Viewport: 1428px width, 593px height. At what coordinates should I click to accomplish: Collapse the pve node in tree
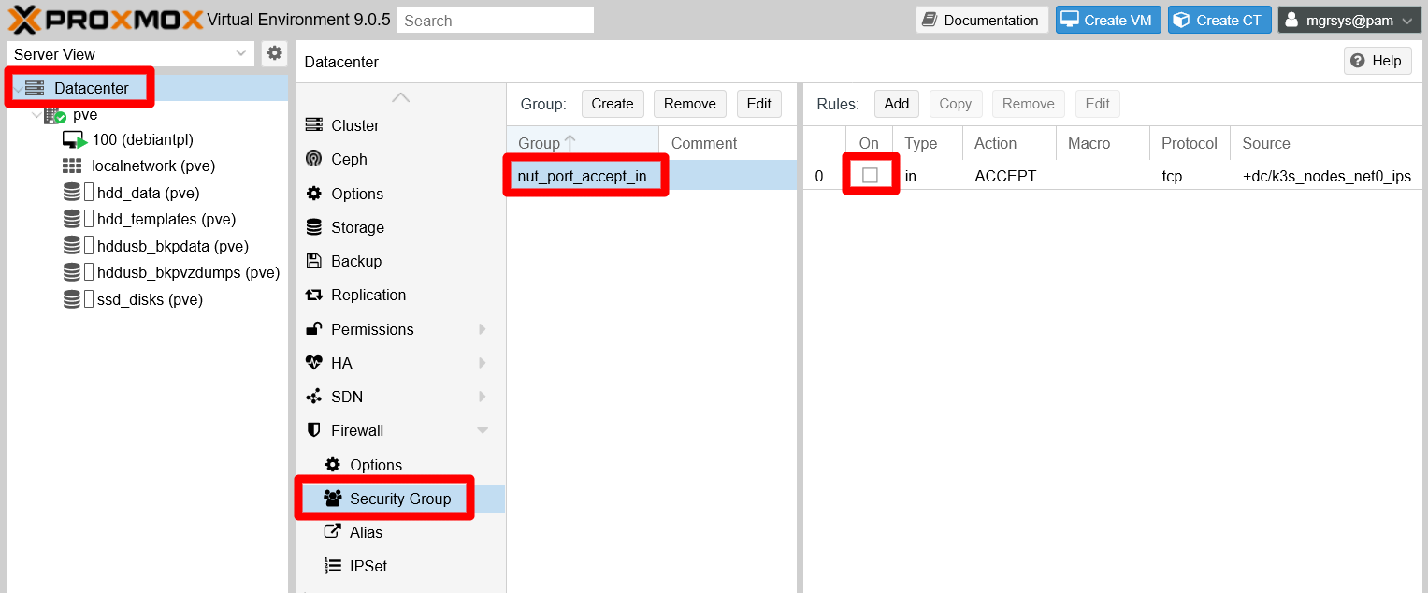pos(37,114)
